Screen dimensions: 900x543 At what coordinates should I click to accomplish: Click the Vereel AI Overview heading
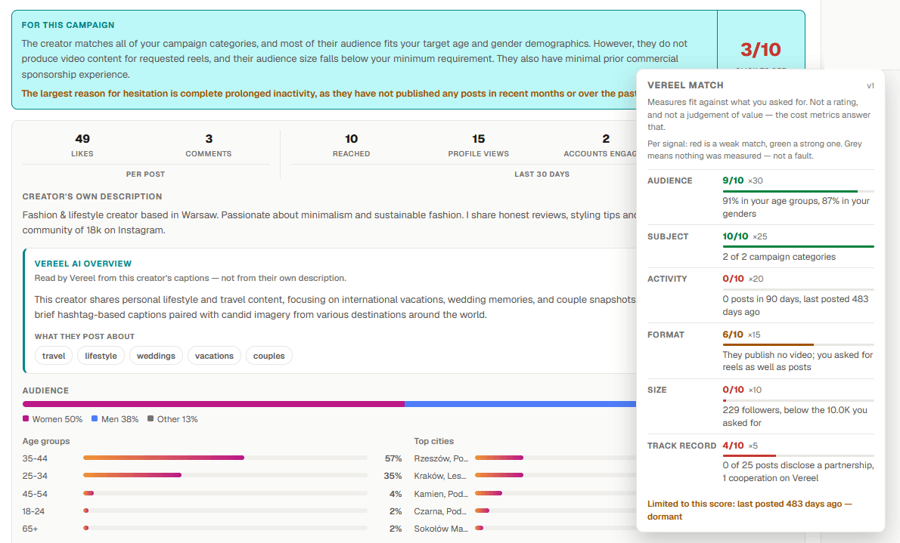[82, 264]
